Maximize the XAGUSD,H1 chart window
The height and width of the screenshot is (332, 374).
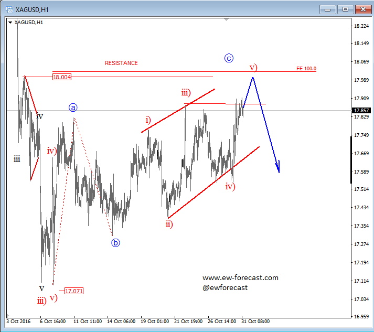click(x=345, y=9)
